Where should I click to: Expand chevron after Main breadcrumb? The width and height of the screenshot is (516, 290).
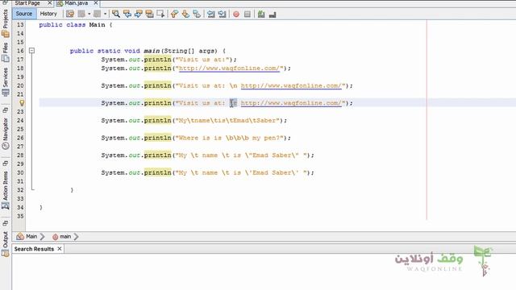tap(43, 236)
